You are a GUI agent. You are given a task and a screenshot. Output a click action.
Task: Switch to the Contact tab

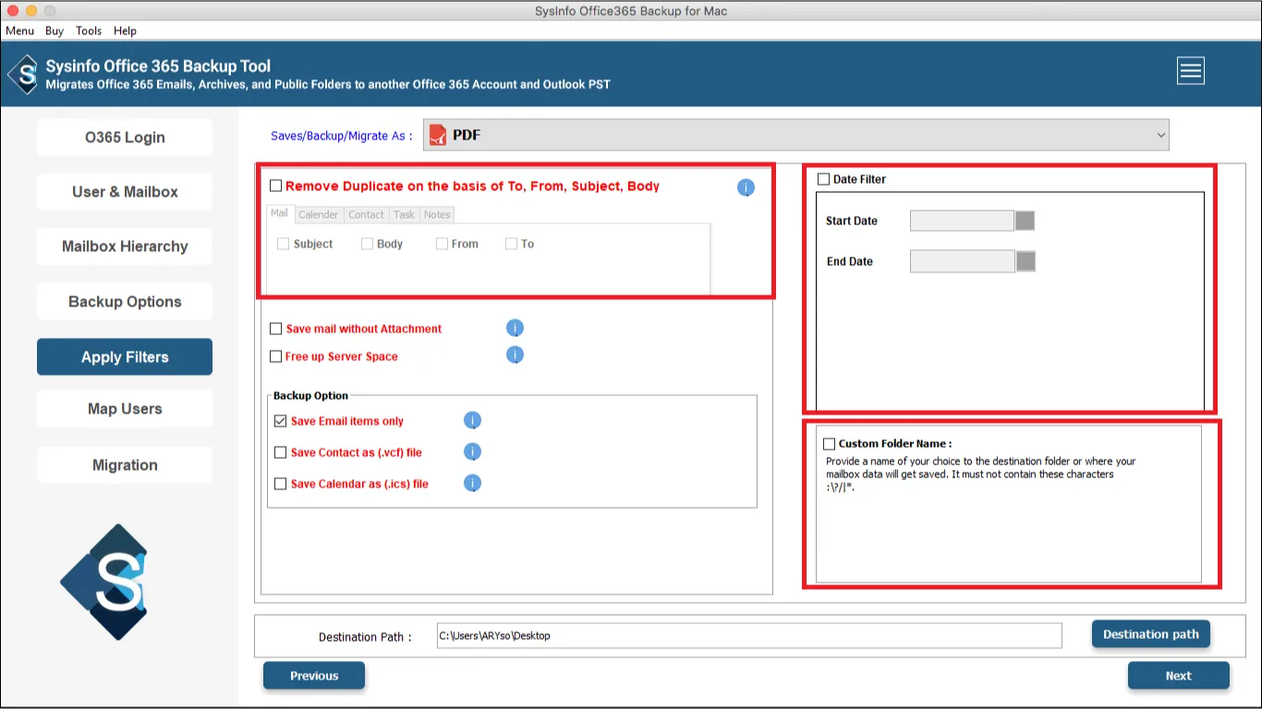[366, 214]
